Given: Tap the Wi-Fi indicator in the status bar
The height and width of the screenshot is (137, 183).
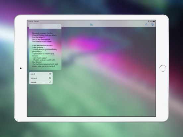Looking at the screenshot, I should [148, 21].
